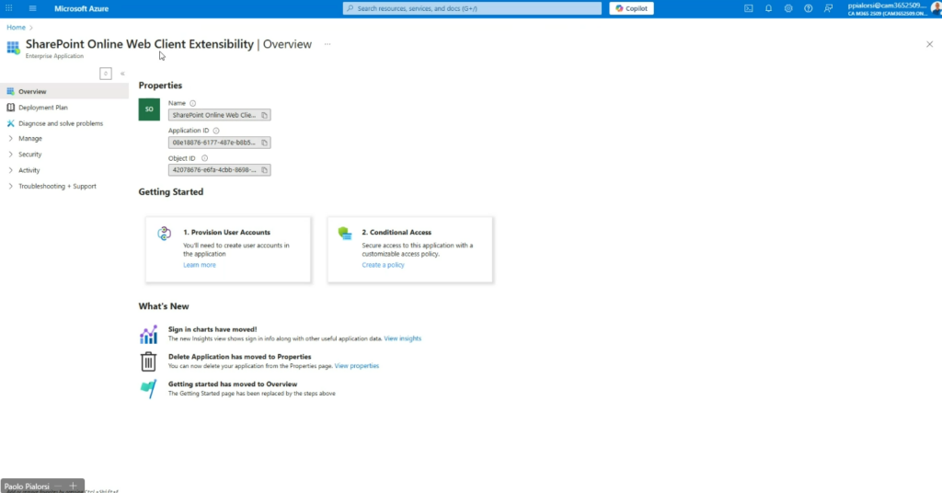Click 'Delete Application has moved to Properties'

click(x=240, y=357)
